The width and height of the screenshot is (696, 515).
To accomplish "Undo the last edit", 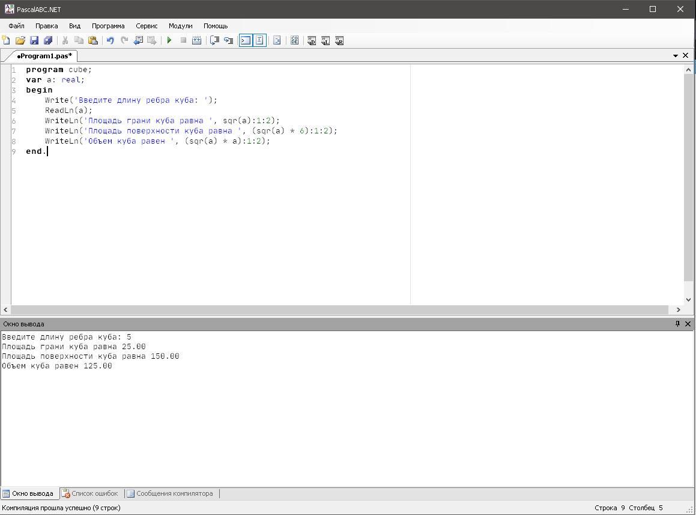I will tap(110, 40).
